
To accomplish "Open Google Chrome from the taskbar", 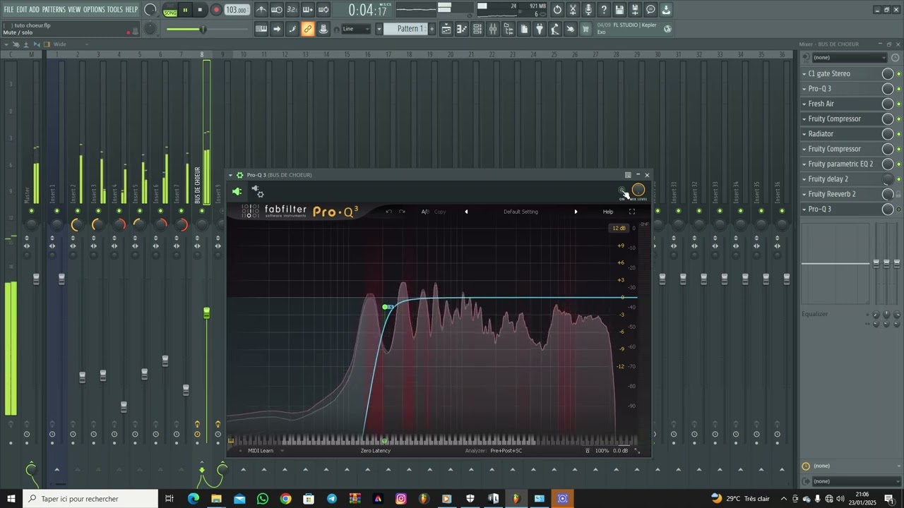I will coord(285,499).
